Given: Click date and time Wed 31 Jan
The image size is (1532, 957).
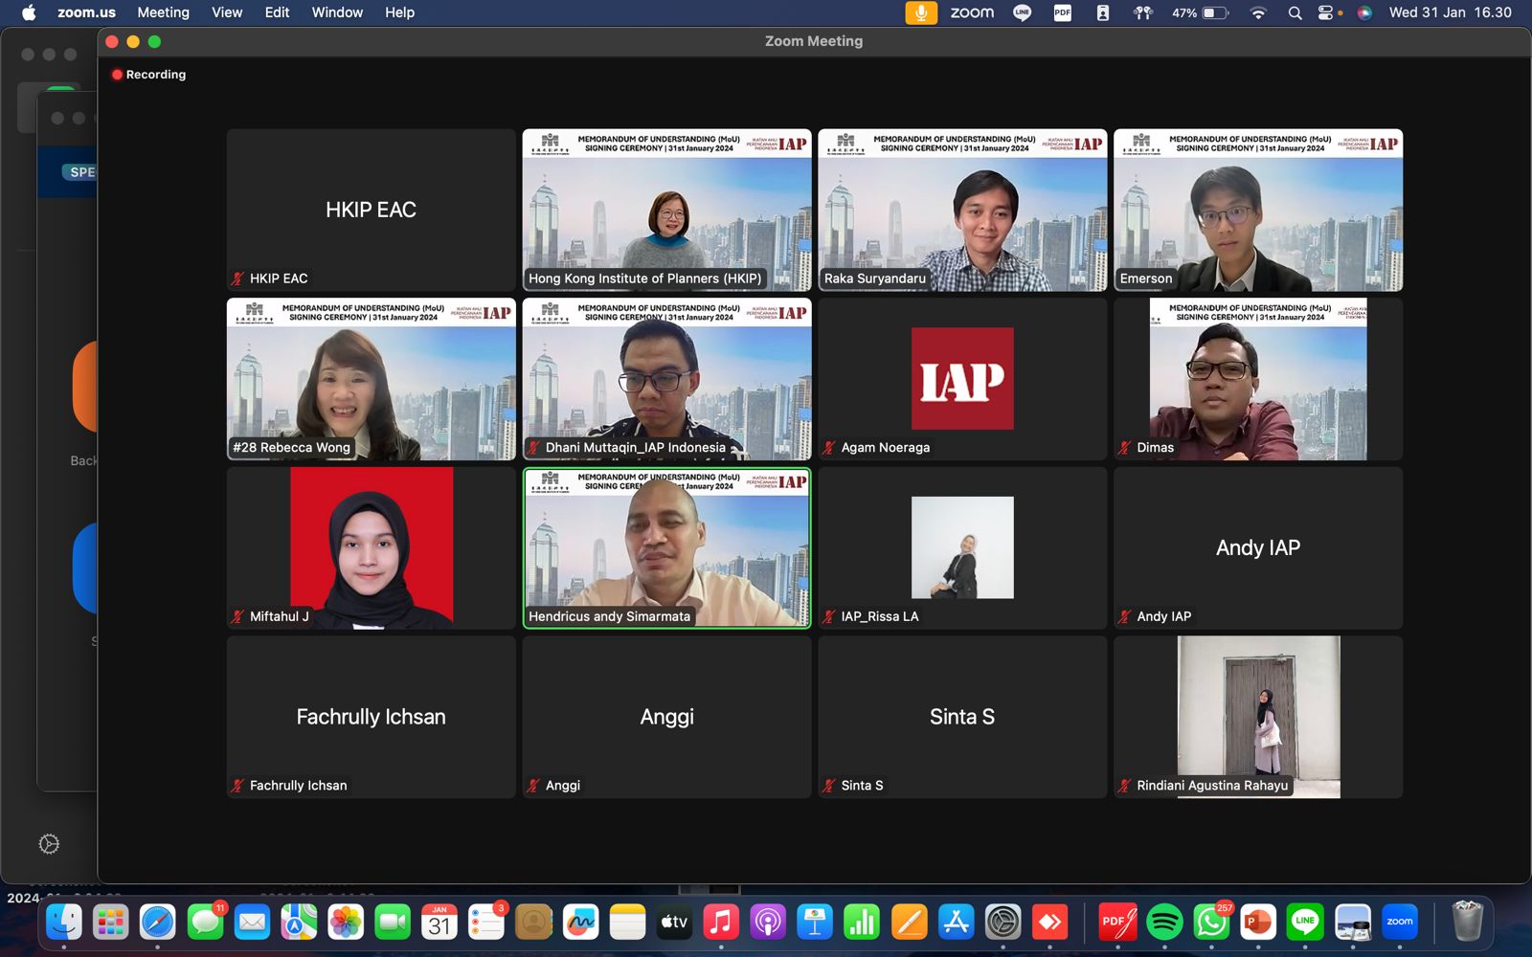Looking at the screenshot, I should click(1450, 12).
